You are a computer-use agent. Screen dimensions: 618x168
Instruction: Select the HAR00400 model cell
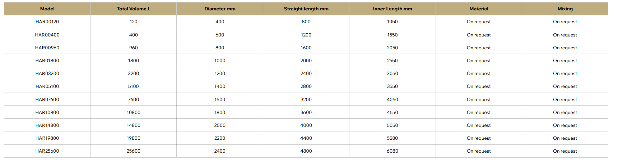click(x=47, y=35)
